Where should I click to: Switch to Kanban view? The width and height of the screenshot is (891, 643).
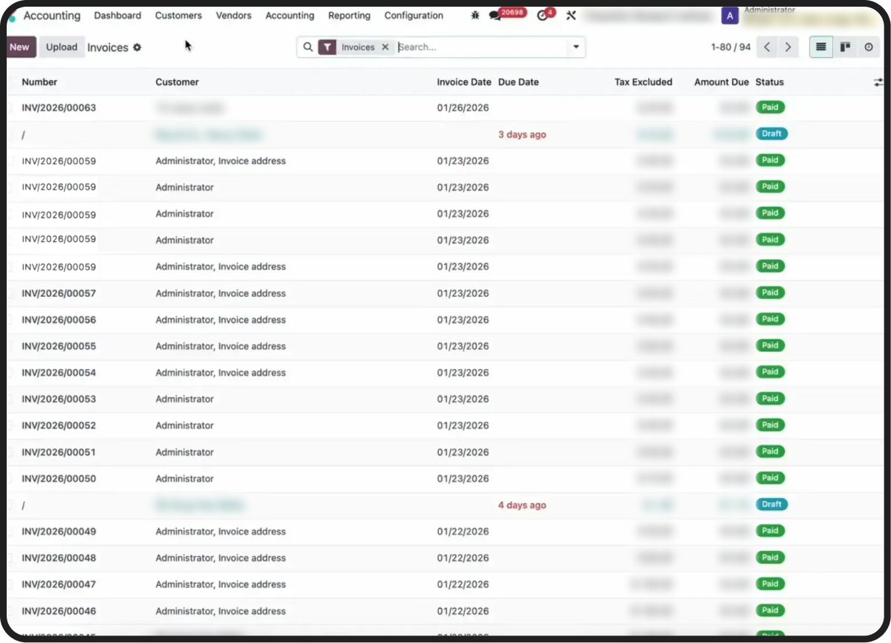pos(845,47)
